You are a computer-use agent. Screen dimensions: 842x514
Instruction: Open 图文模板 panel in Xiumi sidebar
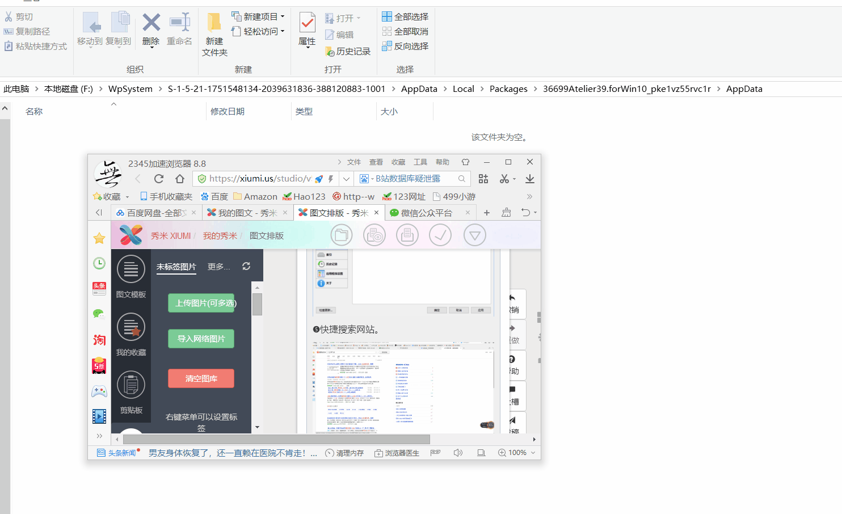coord(131,276)
